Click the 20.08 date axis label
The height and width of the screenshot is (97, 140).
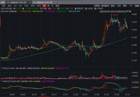click(x=12, y=95)
